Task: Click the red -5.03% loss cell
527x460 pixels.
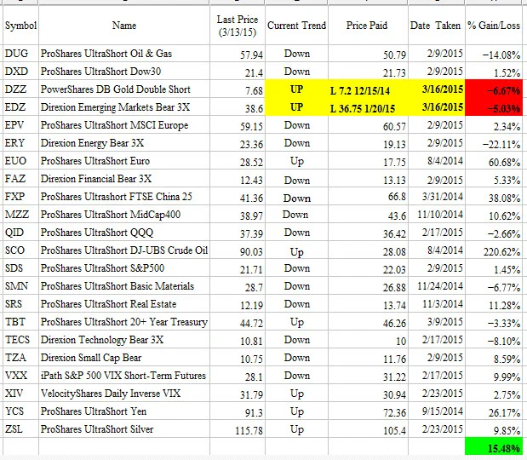Action: tap(494, 107)
